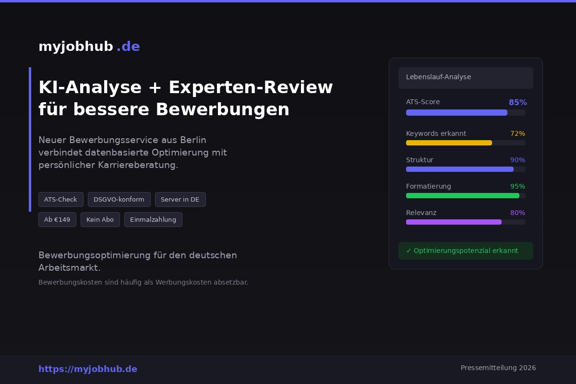
Task: Click the 85% ATS-Score value
Action: pyautogui.click(x=518, y=102)
